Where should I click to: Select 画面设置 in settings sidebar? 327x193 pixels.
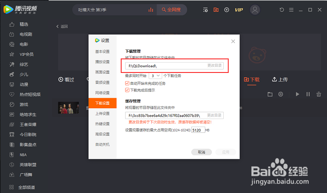[102, 72]
